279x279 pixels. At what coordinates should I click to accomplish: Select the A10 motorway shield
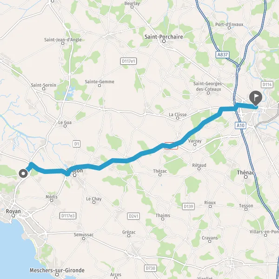click(240, 126)
